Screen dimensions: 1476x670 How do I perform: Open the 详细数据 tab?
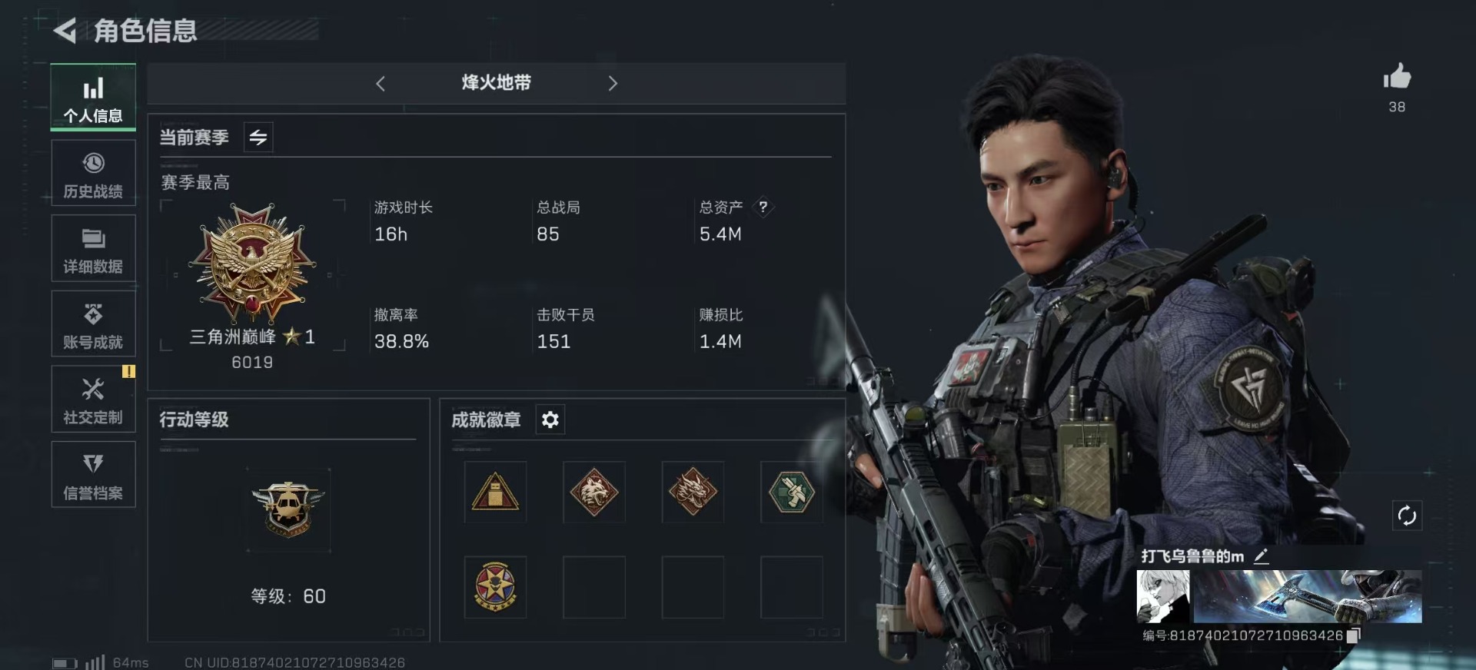pyautogui.click(x=93, y=249)
